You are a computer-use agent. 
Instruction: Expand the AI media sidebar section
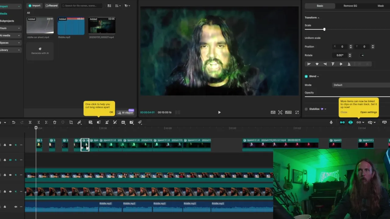point(19,36)
